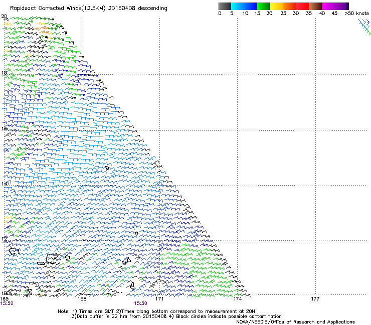Click the island outline south of 12N near 170E
Screen dimensions: 371x325
(x=126, y=261)
